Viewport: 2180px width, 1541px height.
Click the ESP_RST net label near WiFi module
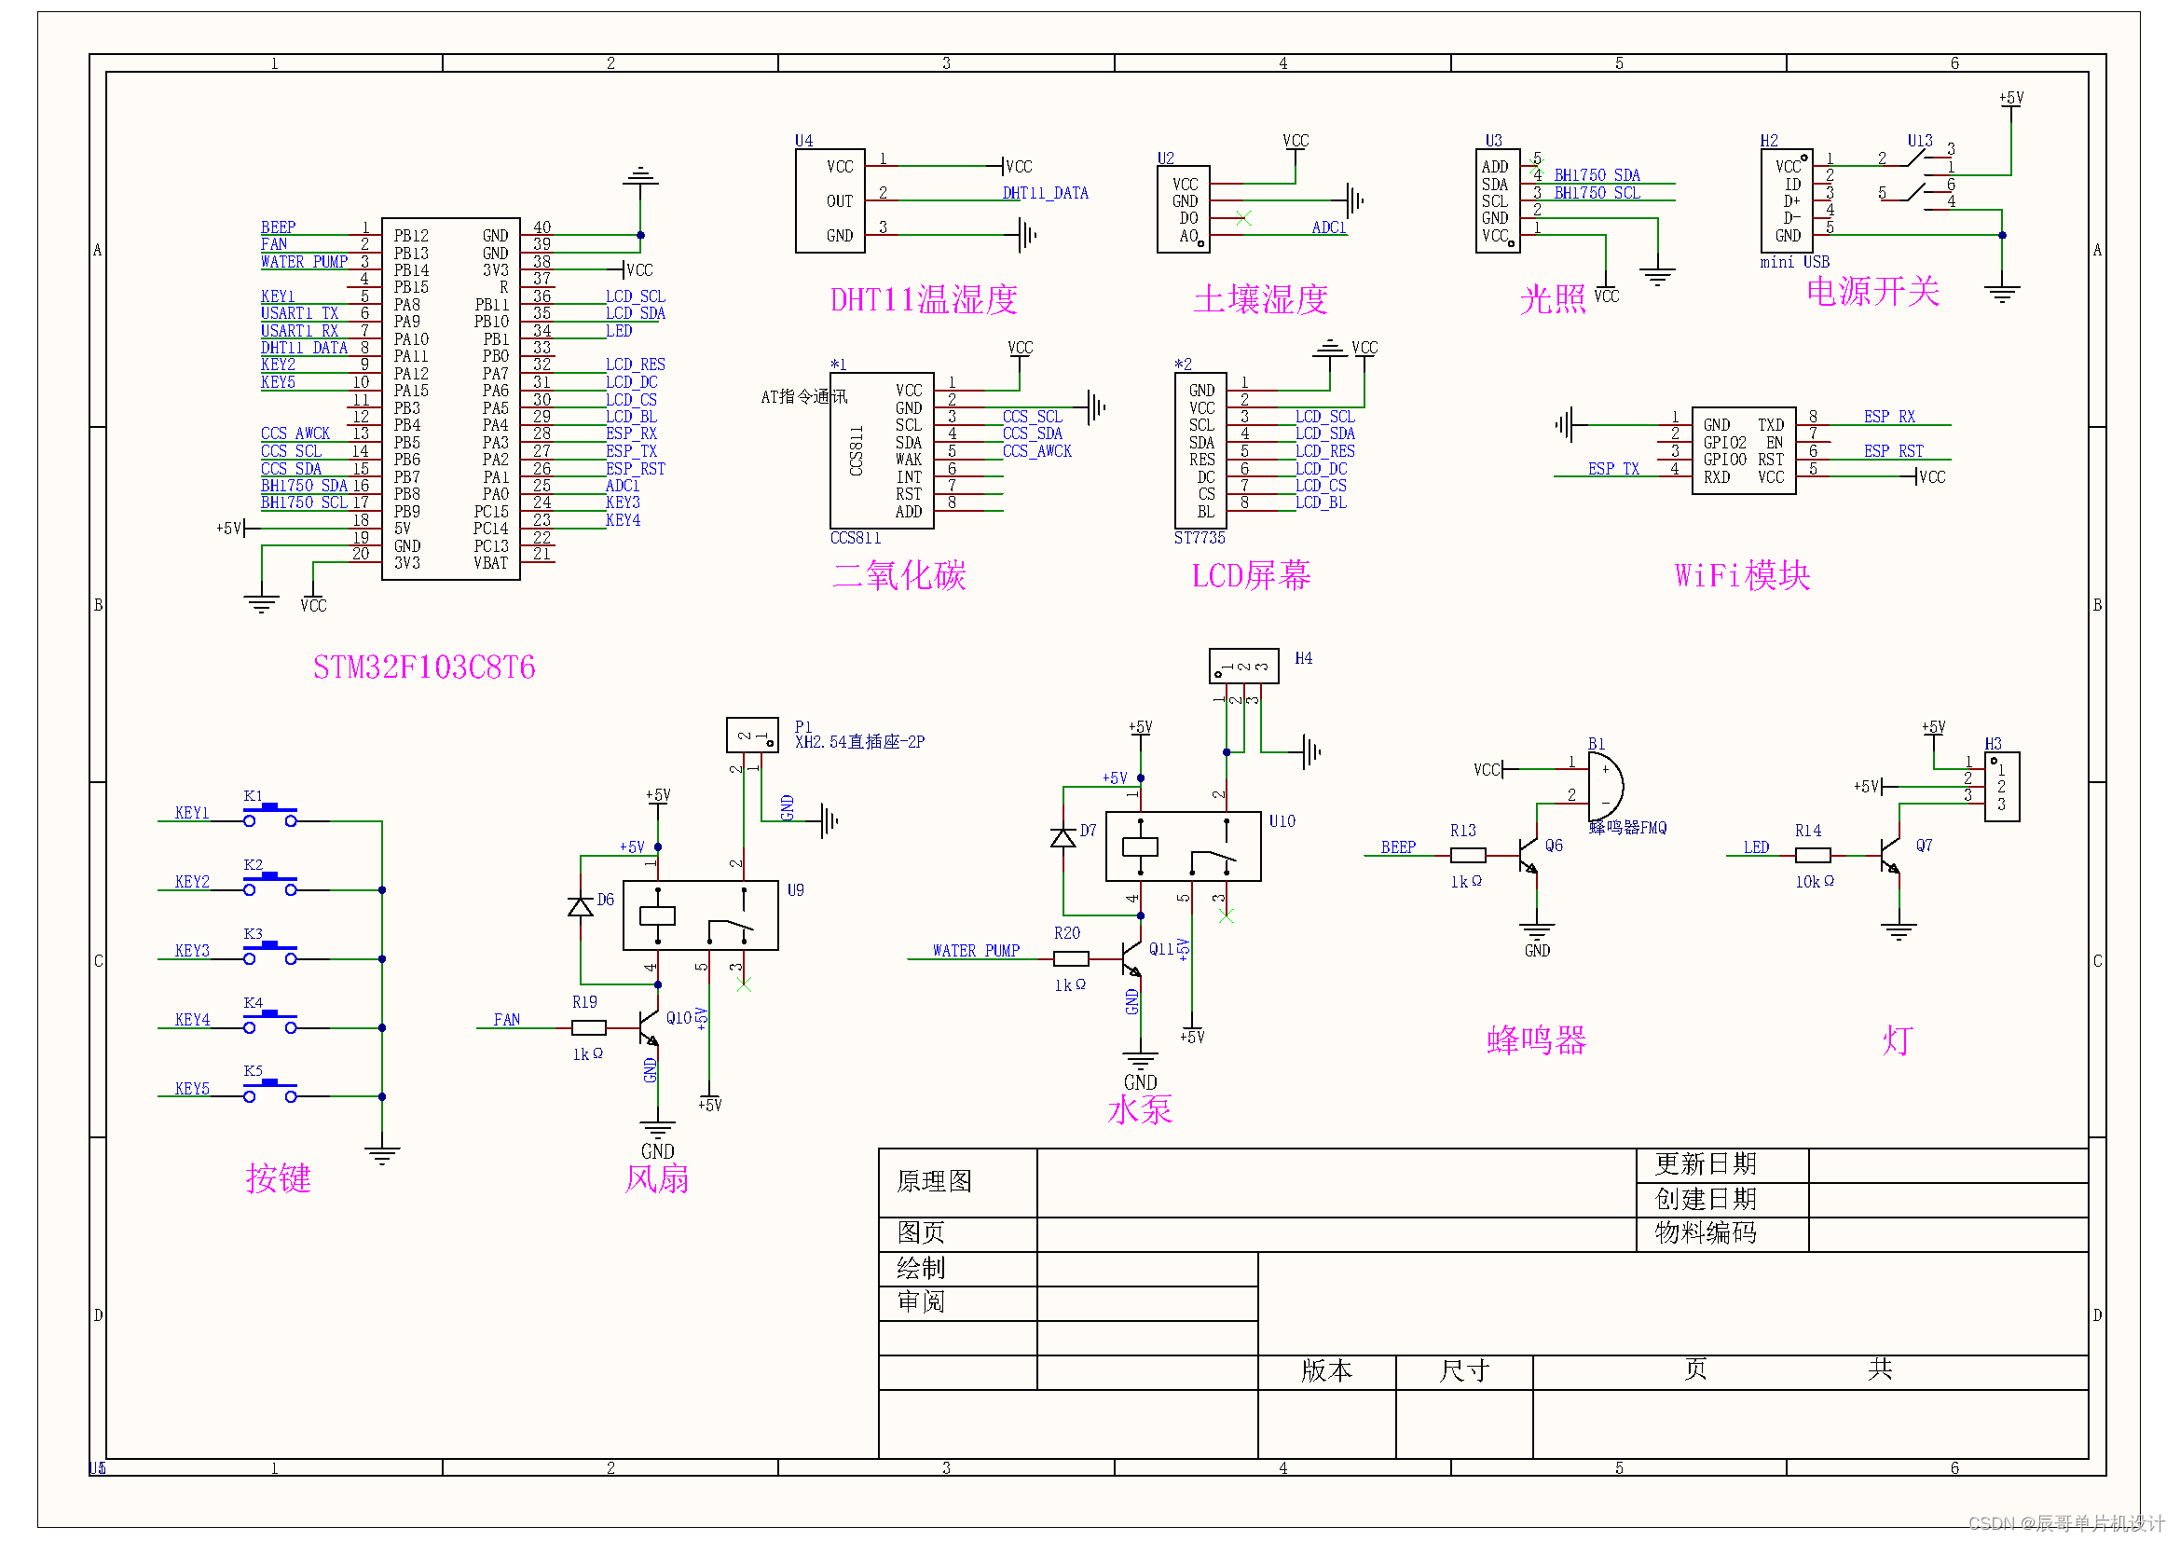(1892, 451)
